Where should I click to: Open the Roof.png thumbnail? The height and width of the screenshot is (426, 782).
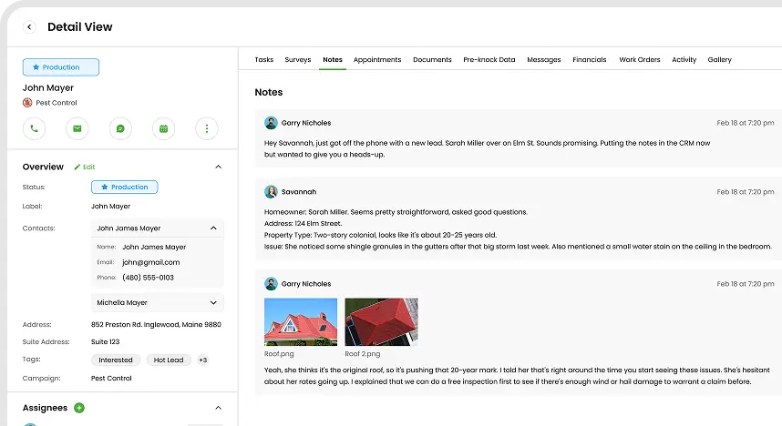301,322
